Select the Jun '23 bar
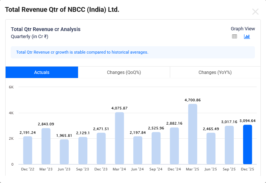 point(64,152)
